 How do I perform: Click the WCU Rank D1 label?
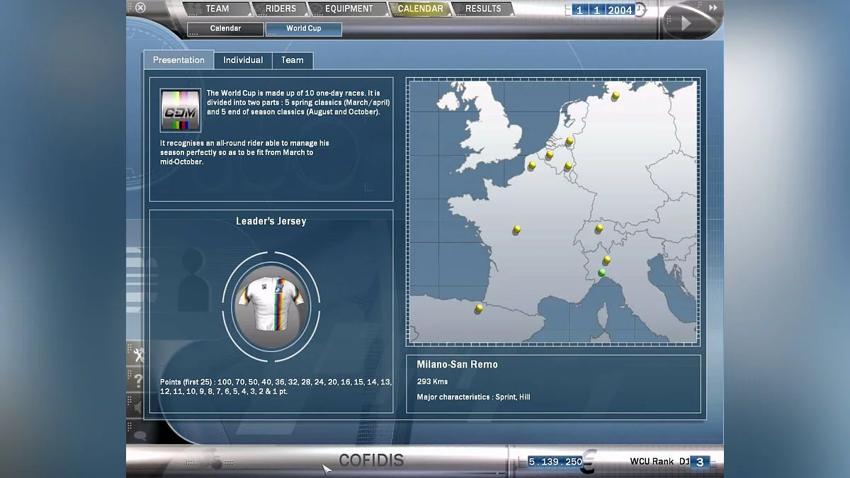tap(659, 462)
